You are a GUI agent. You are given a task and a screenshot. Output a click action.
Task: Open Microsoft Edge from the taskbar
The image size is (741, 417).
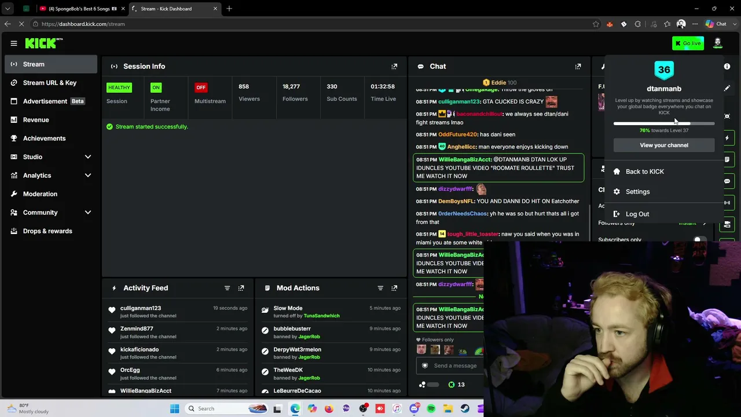(x=295, y=409)
